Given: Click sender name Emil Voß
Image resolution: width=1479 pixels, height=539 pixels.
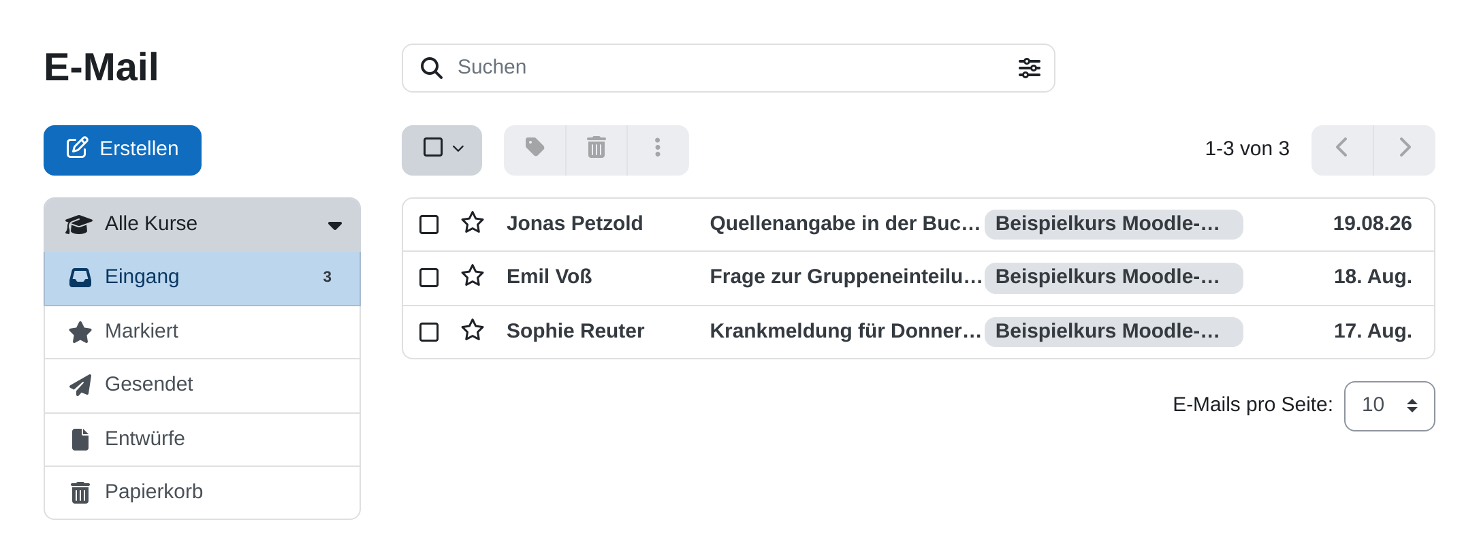Looking at the screenshot, I should coord(550,276).
